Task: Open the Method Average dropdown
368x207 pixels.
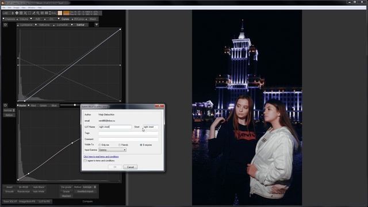Action: click(x=89, y=187)
